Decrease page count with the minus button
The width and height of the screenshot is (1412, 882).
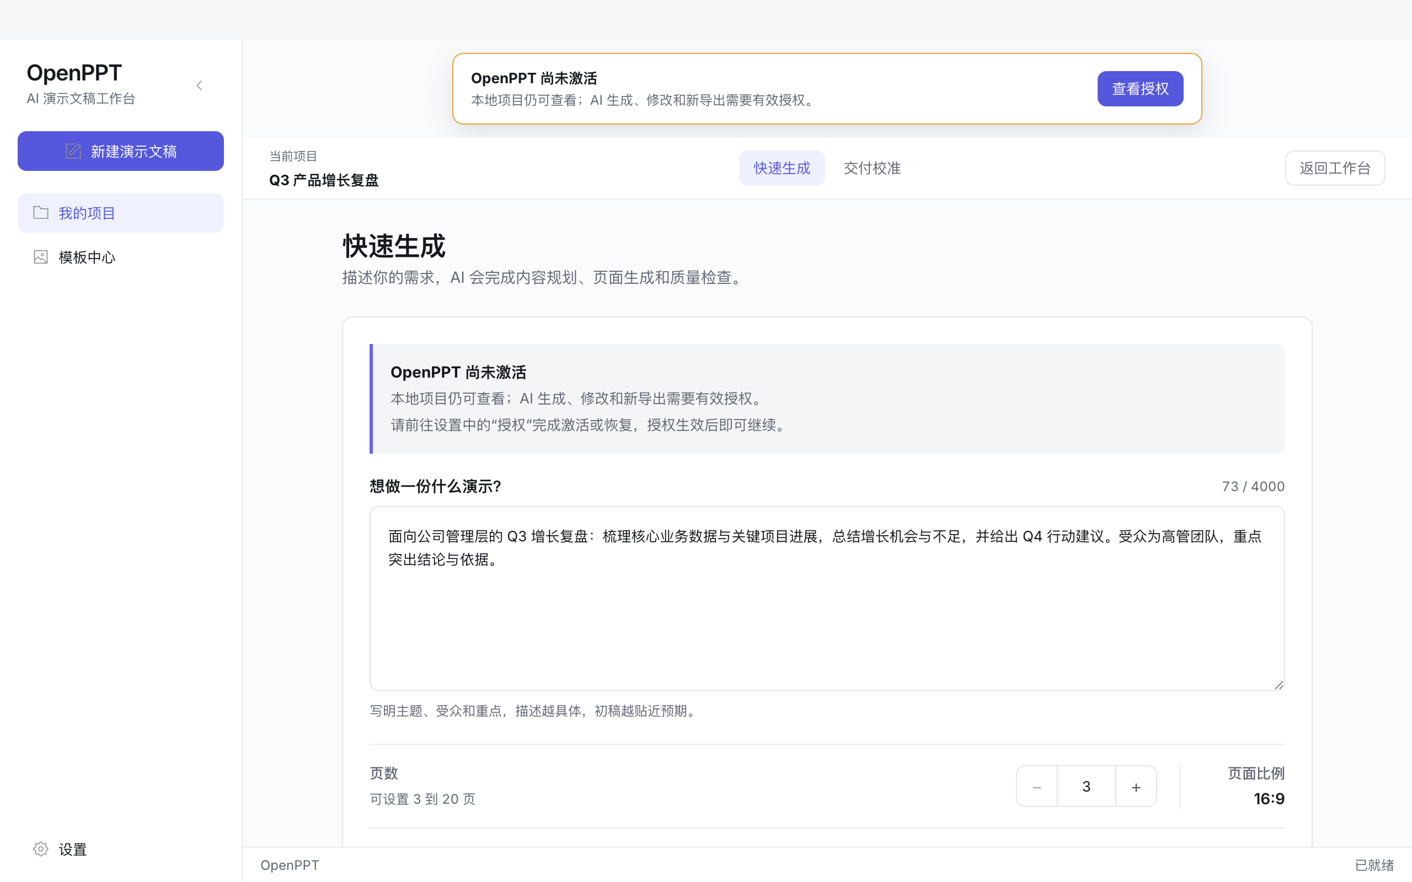coord(1037,786)
